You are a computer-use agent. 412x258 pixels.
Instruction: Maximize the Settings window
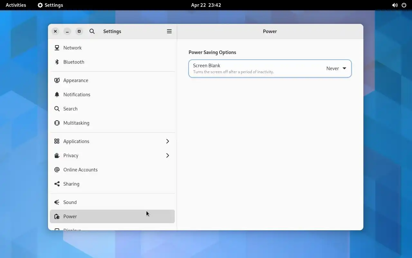79,31
